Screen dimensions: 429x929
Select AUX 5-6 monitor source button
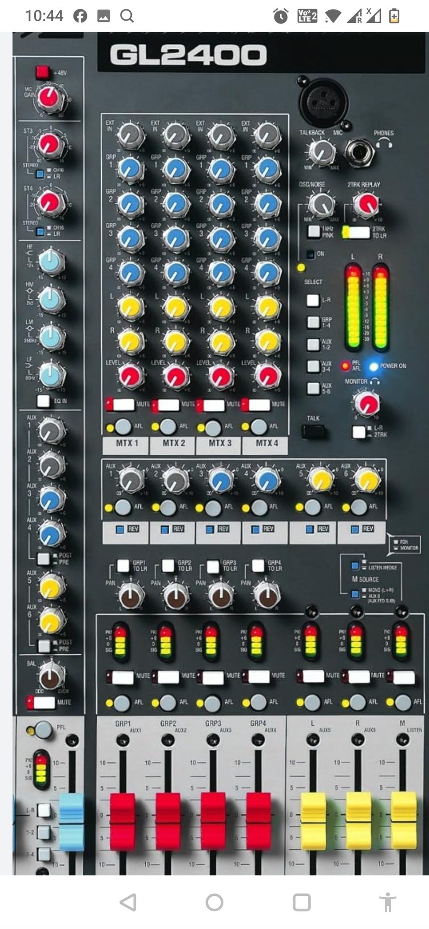click(x=313, y=388)
